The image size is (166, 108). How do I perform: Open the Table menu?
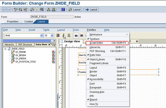pyautogui.click(x=46, y=30)
